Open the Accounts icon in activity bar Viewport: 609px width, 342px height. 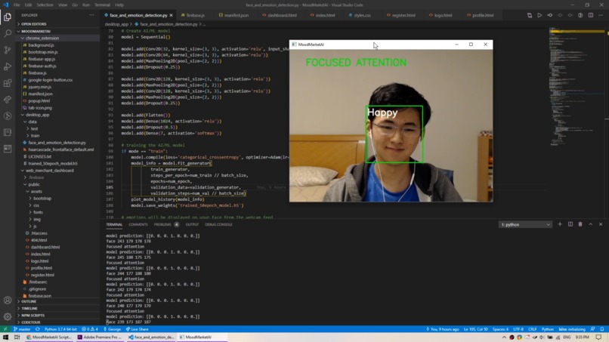click(x=8, y=300)
